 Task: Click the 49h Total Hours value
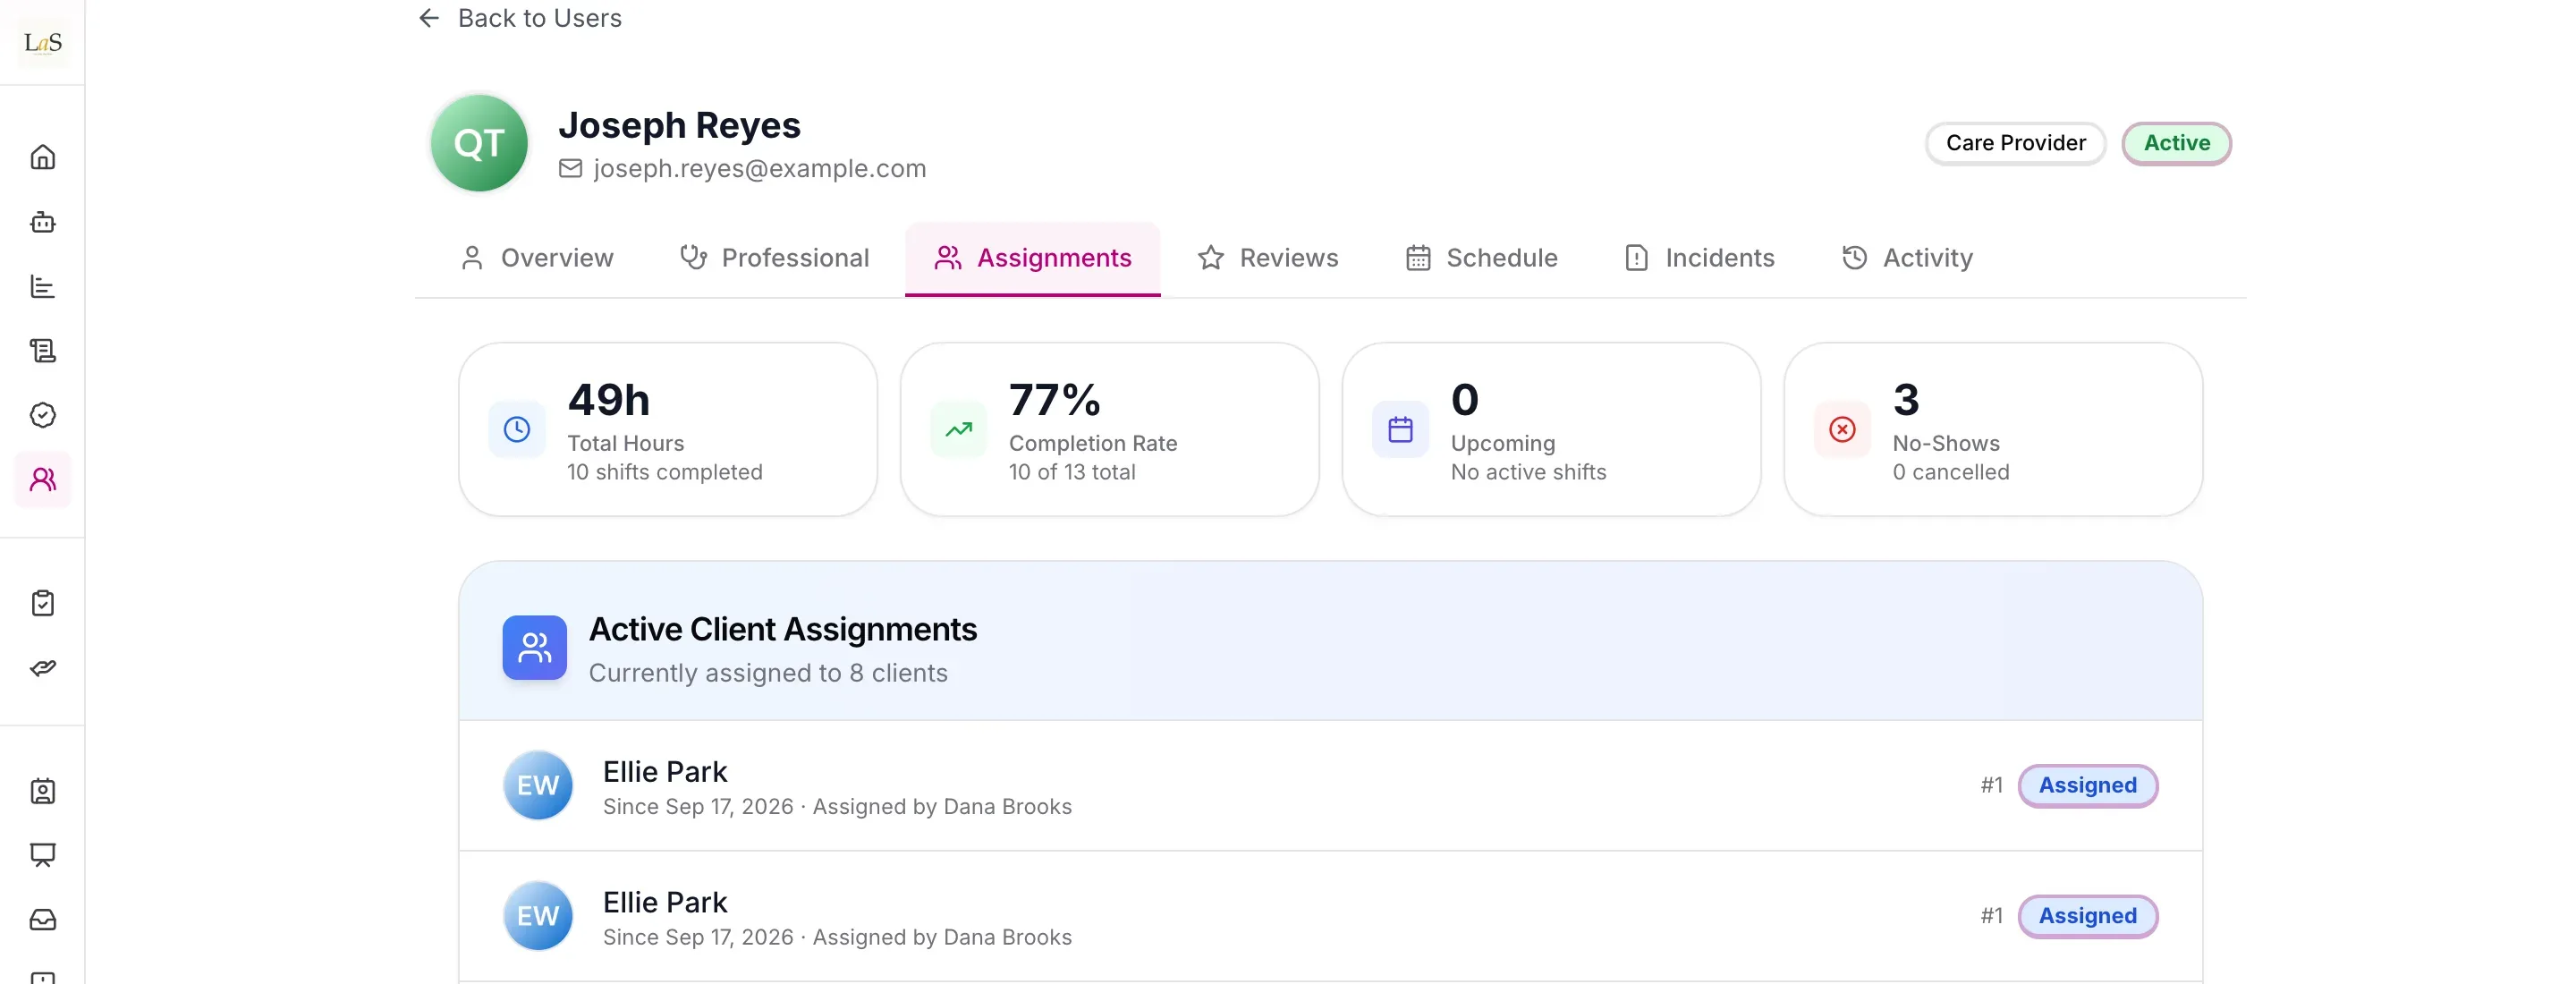pyautogui.click(x=609, y=400)
